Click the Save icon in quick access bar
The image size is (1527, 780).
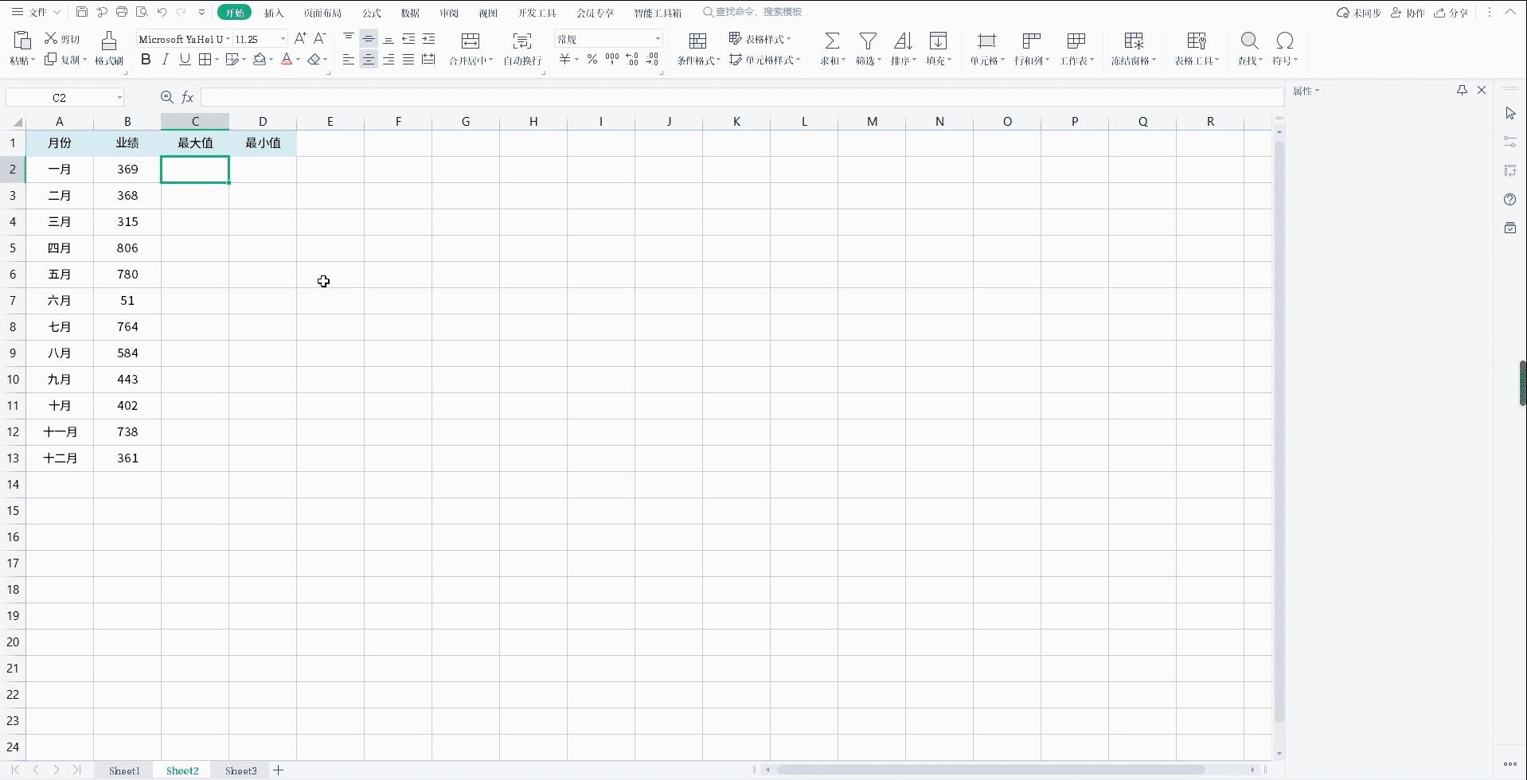pos(82,12)
